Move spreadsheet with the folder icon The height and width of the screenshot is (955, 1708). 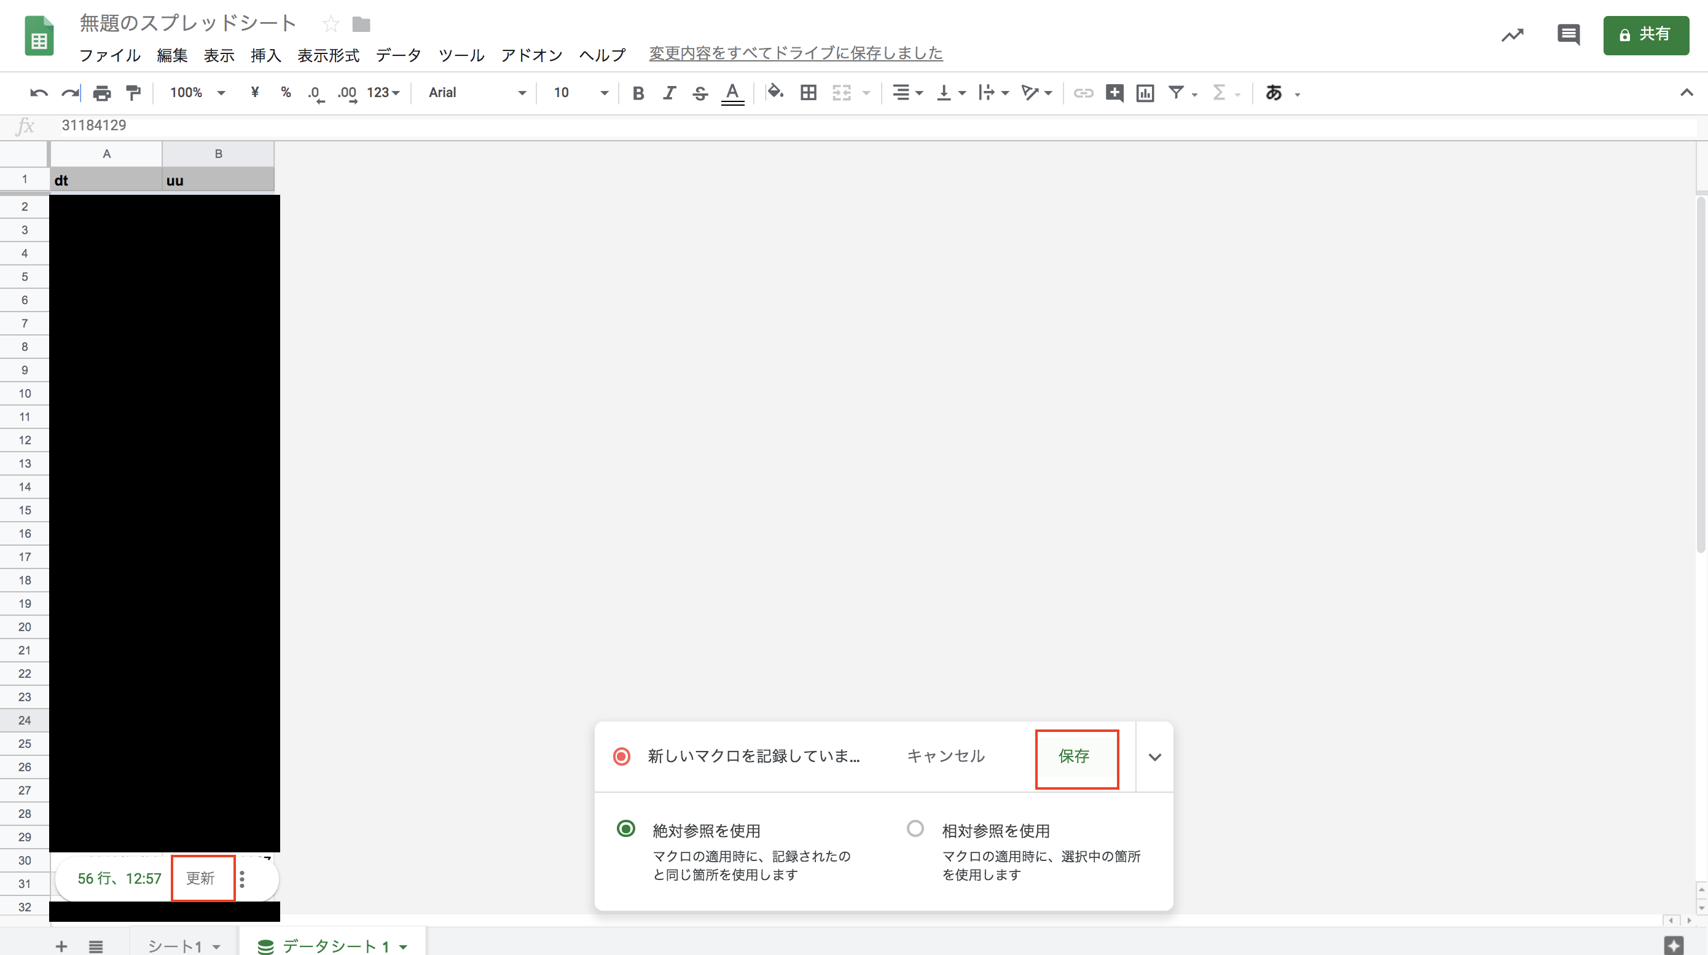(x=361, y=25)
